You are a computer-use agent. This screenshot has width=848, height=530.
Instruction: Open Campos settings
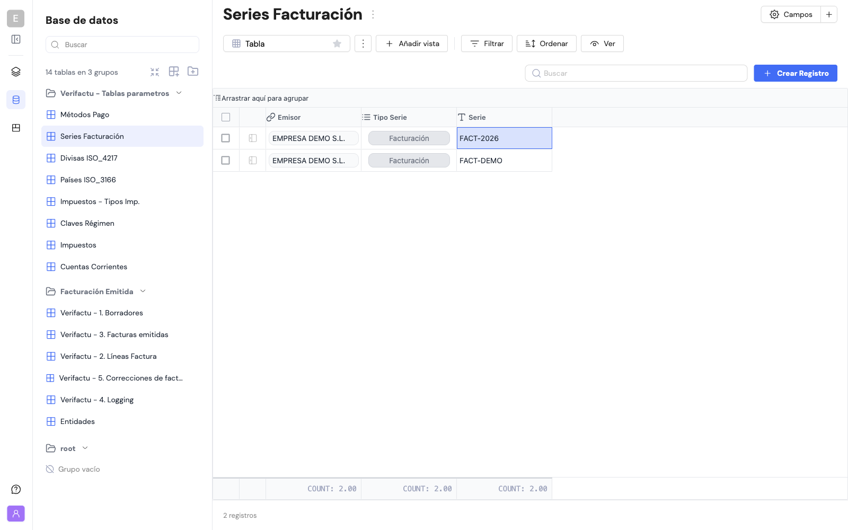click(x=791, y=14)
